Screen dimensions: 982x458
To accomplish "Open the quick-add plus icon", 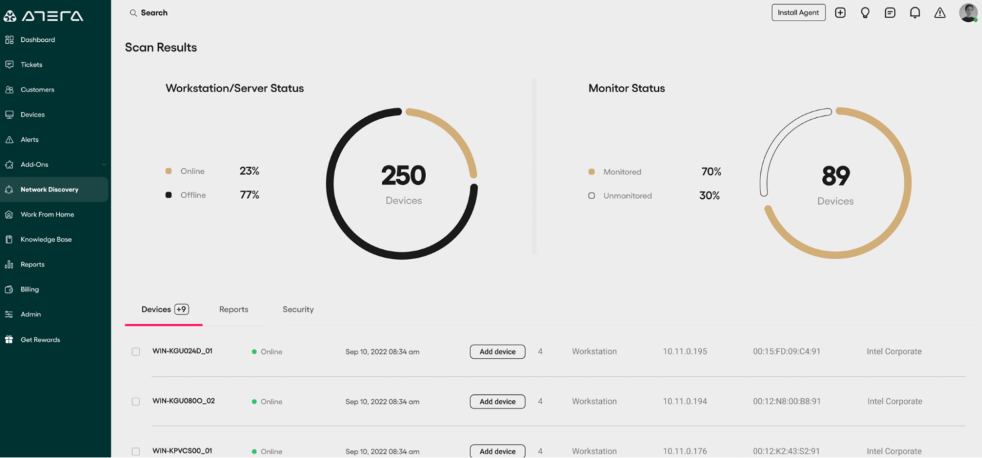I will (840, 12).
